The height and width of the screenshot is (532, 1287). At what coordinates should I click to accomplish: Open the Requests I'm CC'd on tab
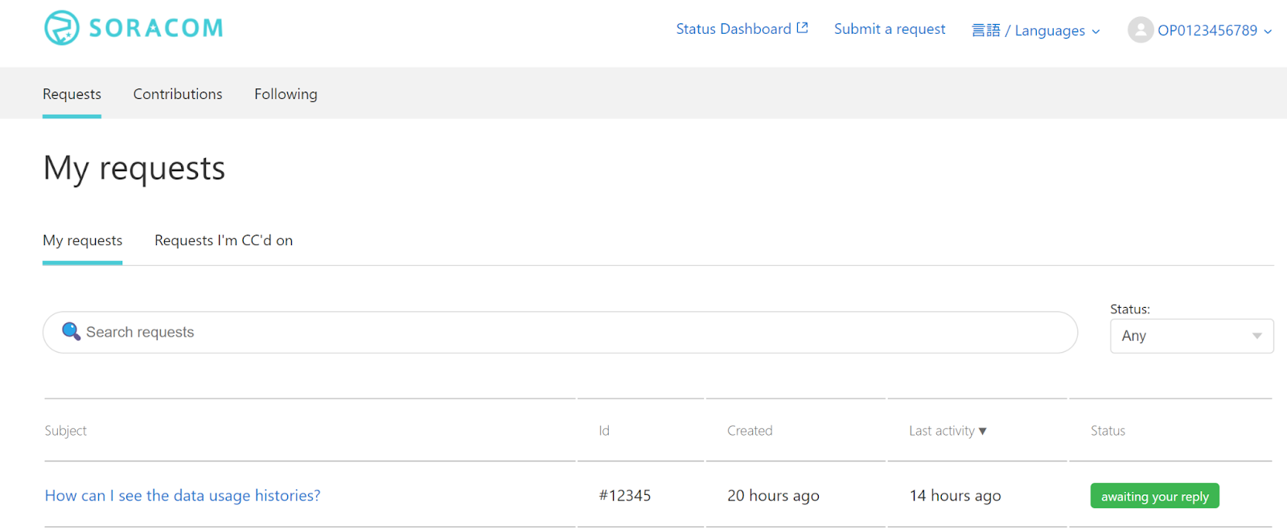224,240
